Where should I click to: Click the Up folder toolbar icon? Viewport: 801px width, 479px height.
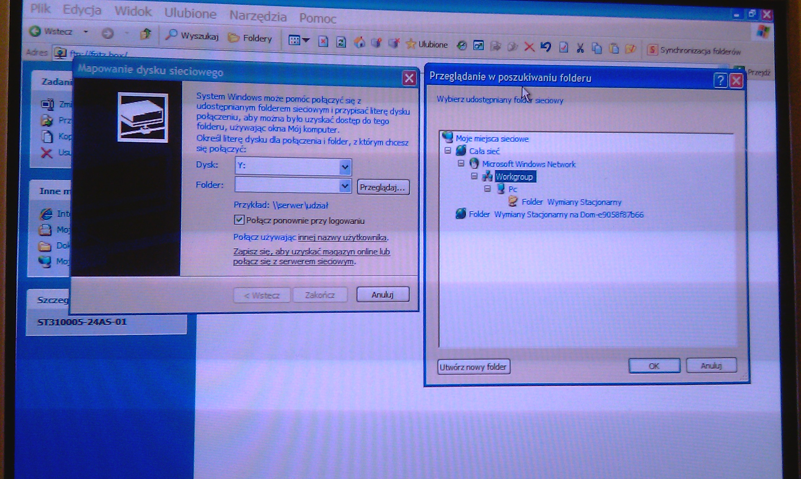146,34
